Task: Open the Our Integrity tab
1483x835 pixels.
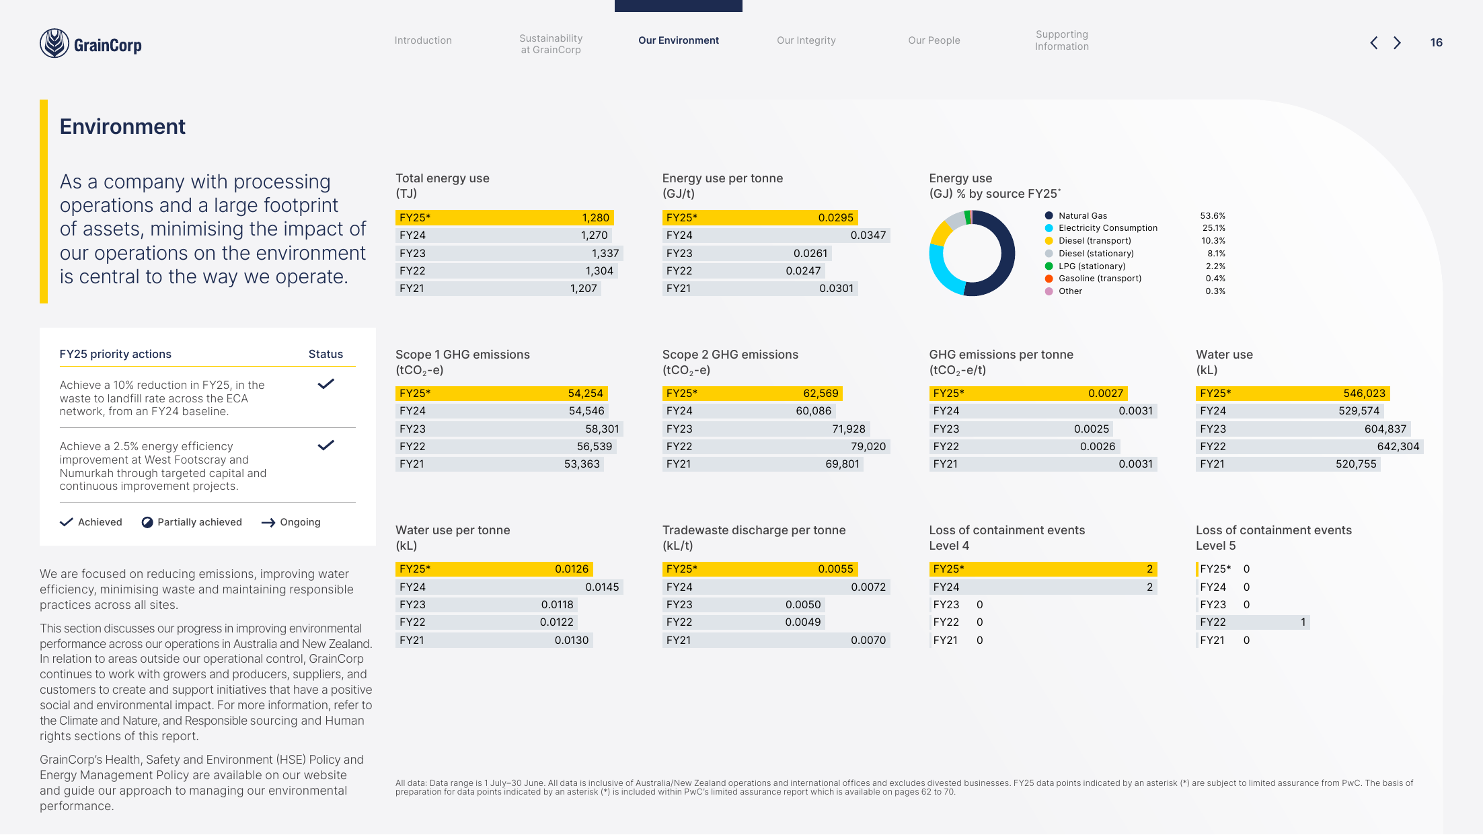Action: (x=806, y=40)
